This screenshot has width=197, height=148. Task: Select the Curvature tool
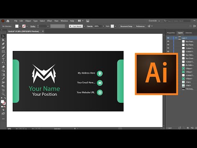(3, 48)
